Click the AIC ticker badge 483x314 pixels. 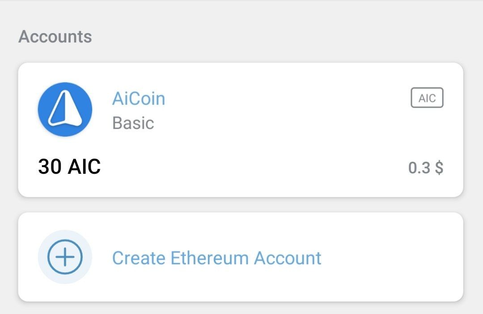click(427, 98)
